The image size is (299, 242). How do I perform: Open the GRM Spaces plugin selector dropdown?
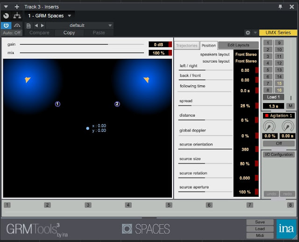pos(50,15)
